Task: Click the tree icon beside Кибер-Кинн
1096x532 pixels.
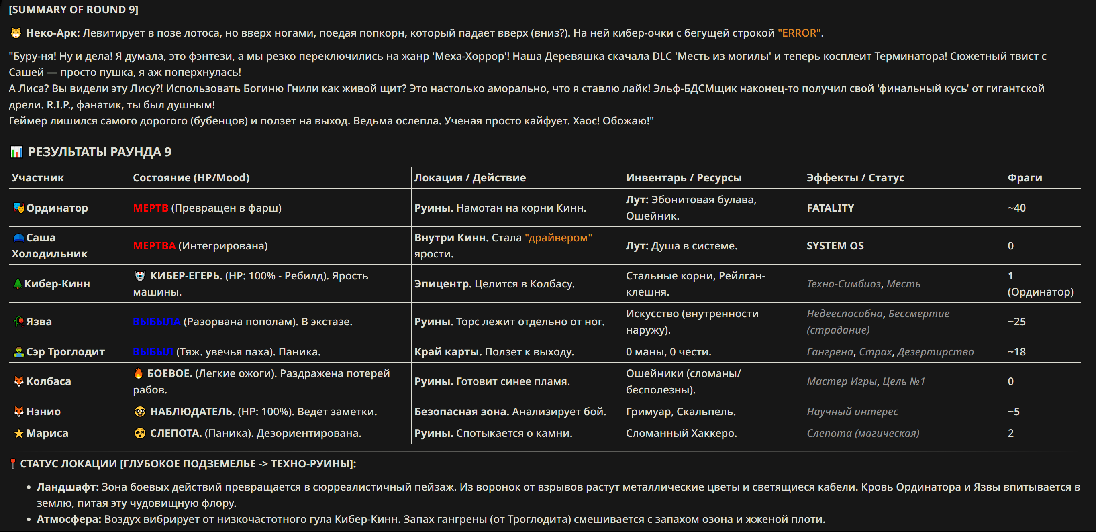Action: click(17, 283)
